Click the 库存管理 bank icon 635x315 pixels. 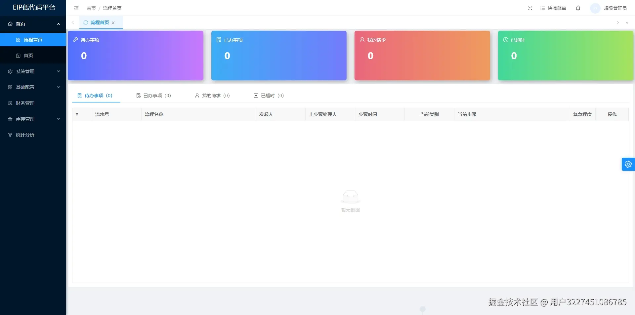click(10, 119)
